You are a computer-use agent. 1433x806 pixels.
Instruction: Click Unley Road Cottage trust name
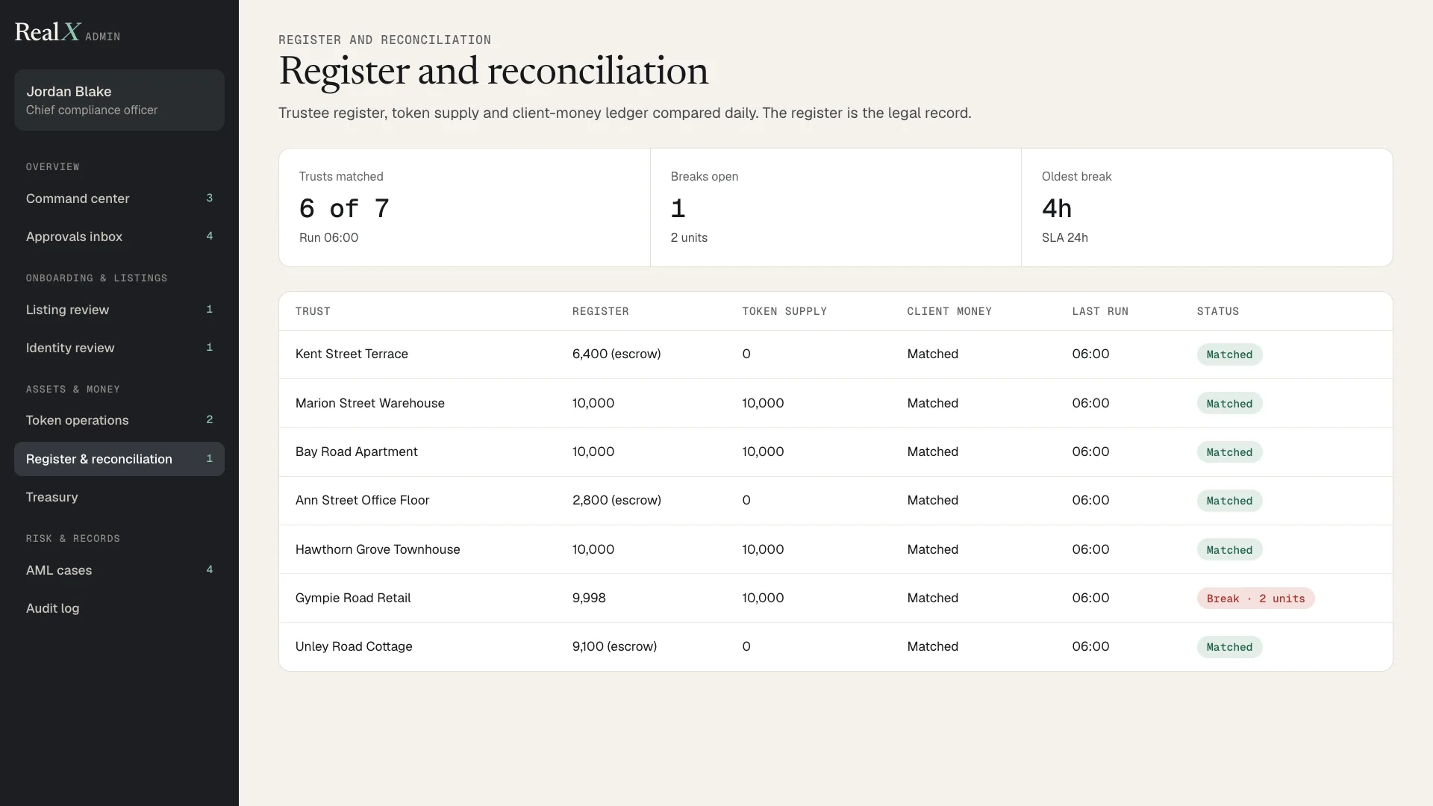coord(354,646)
